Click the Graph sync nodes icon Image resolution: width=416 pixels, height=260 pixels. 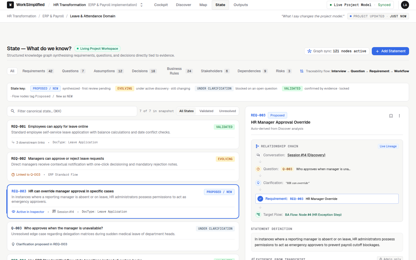[309, 51]
